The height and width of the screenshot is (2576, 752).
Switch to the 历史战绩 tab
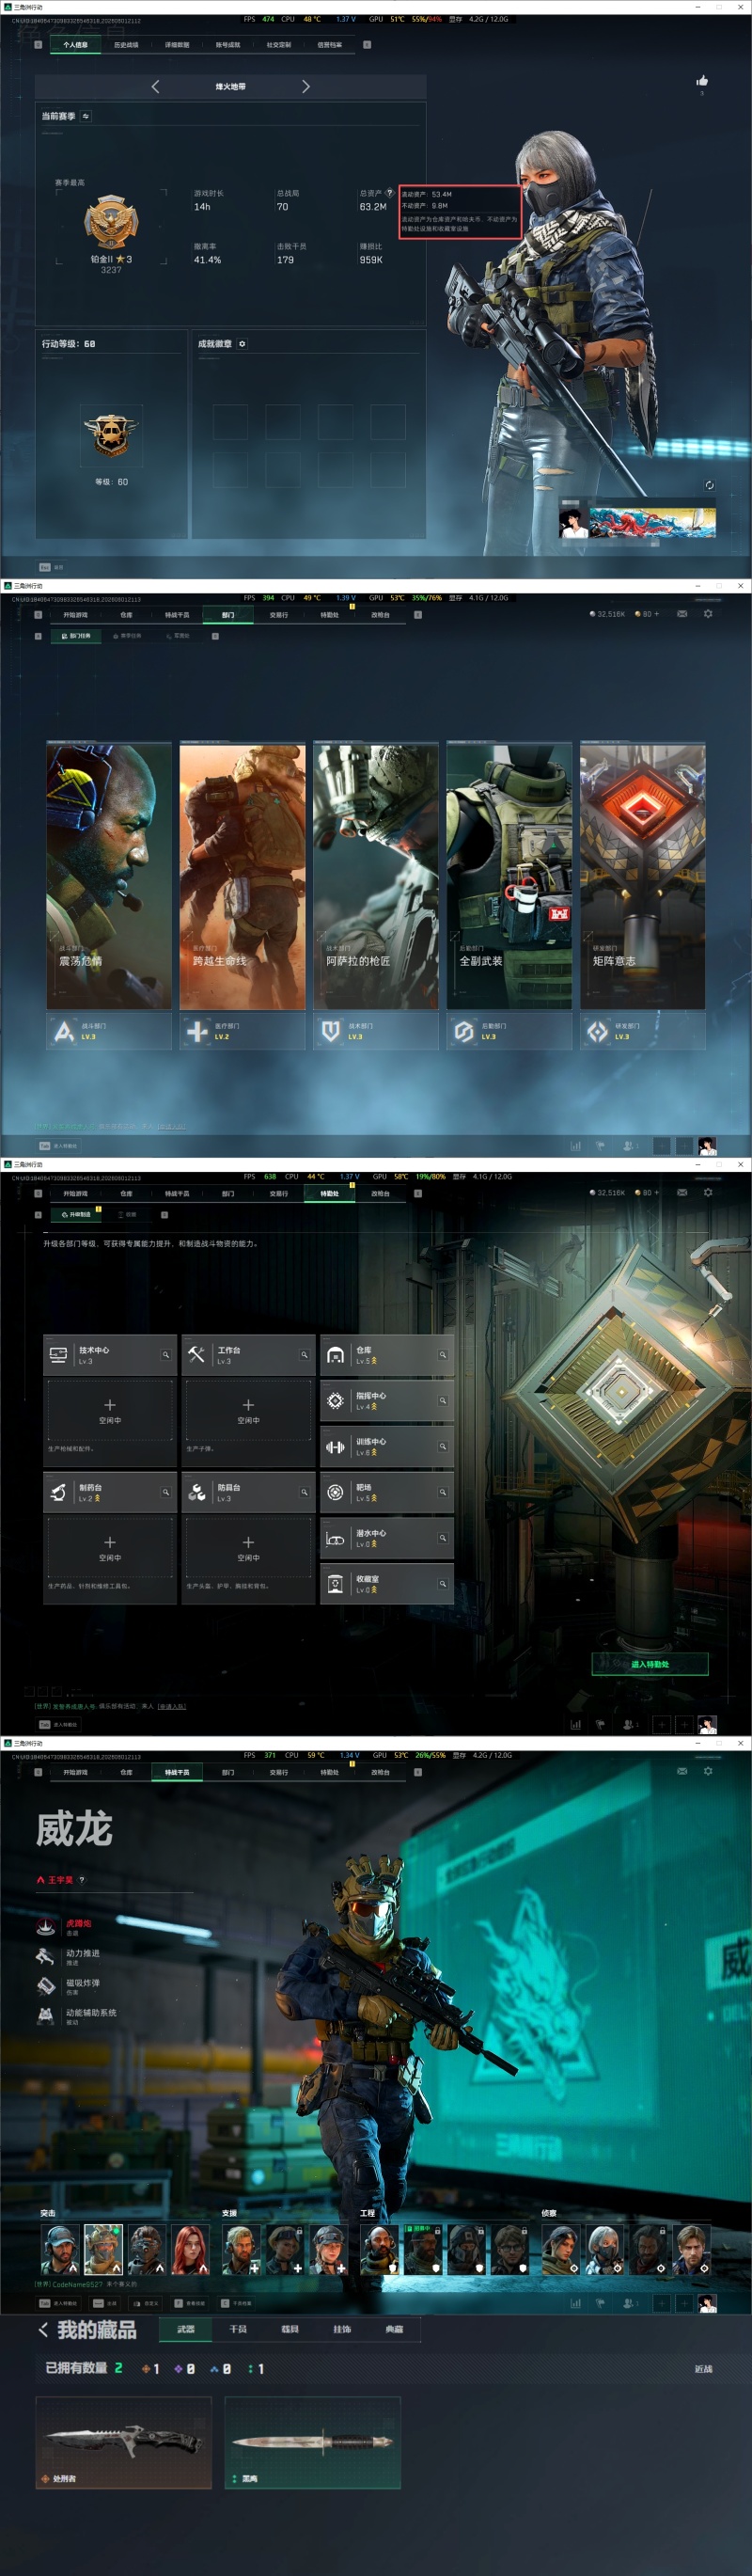pyautogui.click(x=126, y=45)
